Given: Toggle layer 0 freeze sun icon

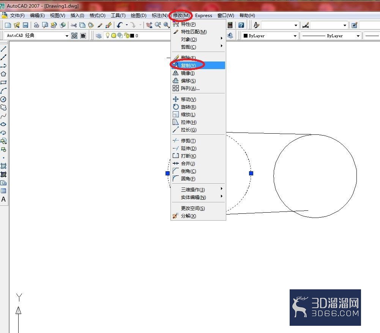Looking at the screenshot, I should (x=114, y=36).
